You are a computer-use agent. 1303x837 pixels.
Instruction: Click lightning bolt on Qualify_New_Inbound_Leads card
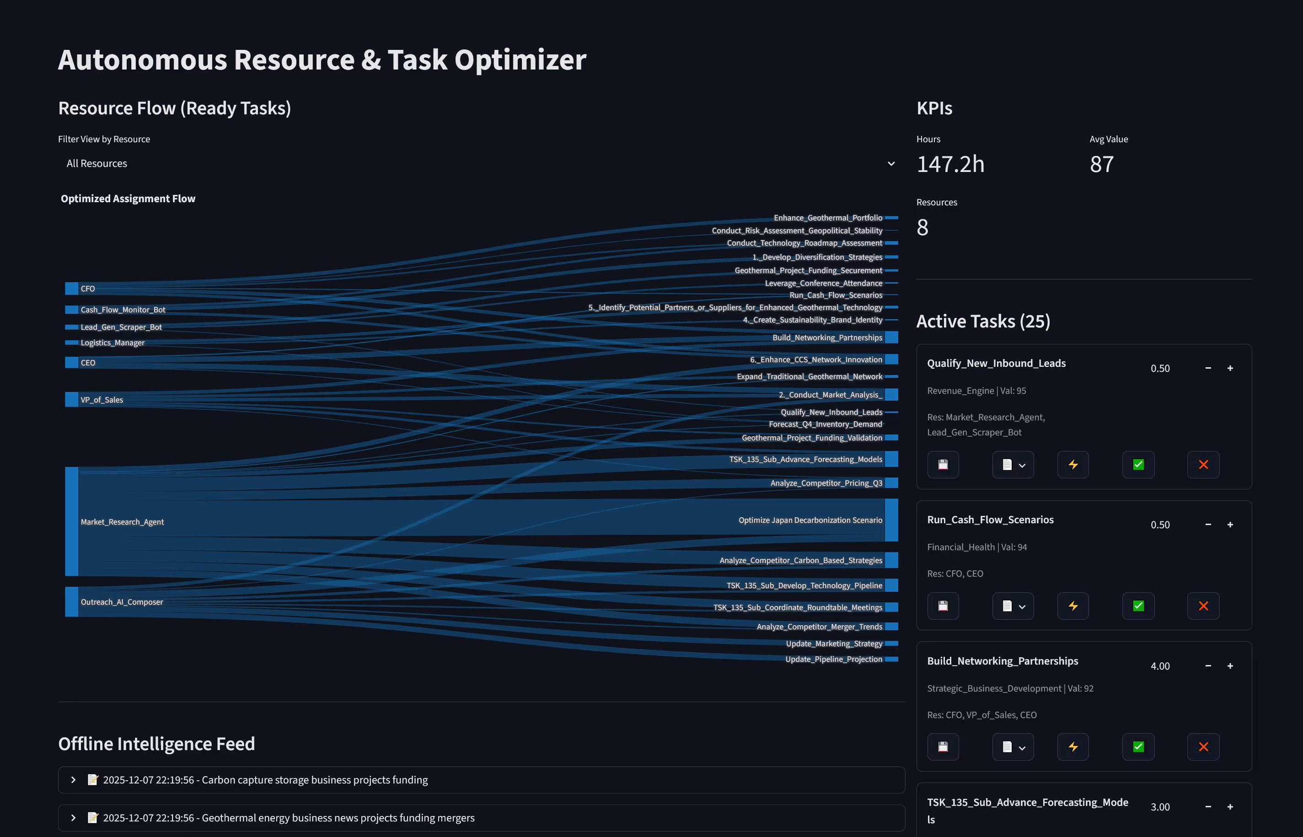tap(1072, 465)
